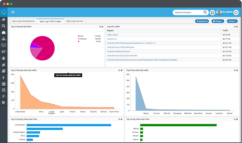Image resolution: width=242 pixels, height=143 pixels.
Task: Open the bell alerts icon in sidebar
Action: pos(3,58)
